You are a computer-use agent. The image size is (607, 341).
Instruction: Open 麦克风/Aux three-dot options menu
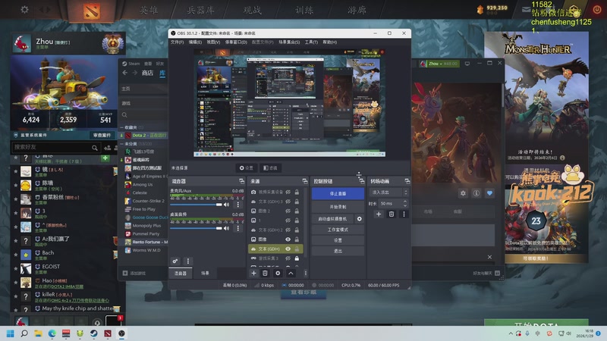click(x=238, y=205)
